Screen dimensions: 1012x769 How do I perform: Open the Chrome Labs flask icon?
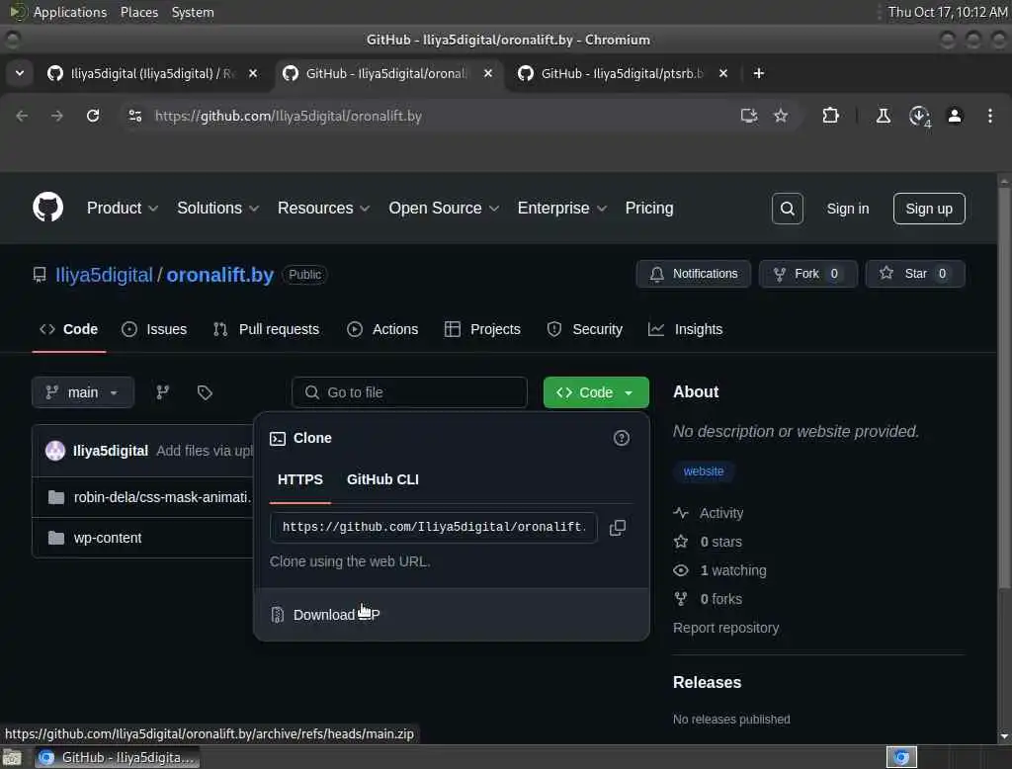883,116
